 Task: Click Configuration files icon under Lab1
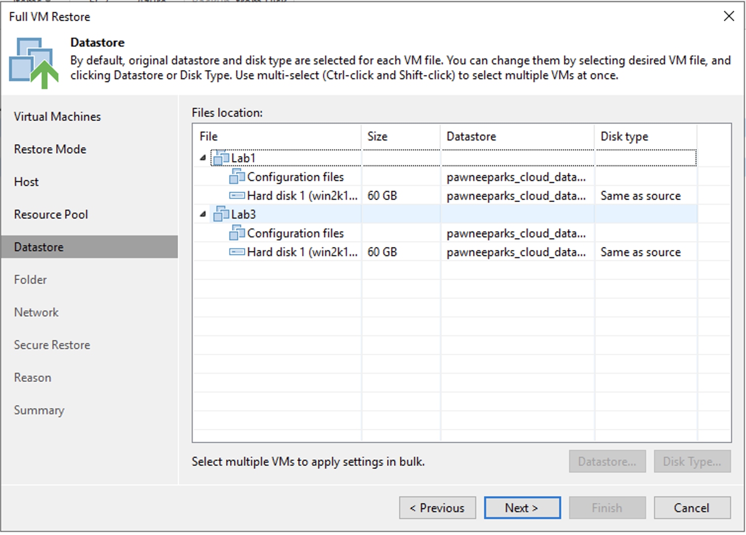pyautogui.click(x=237, y=177)
